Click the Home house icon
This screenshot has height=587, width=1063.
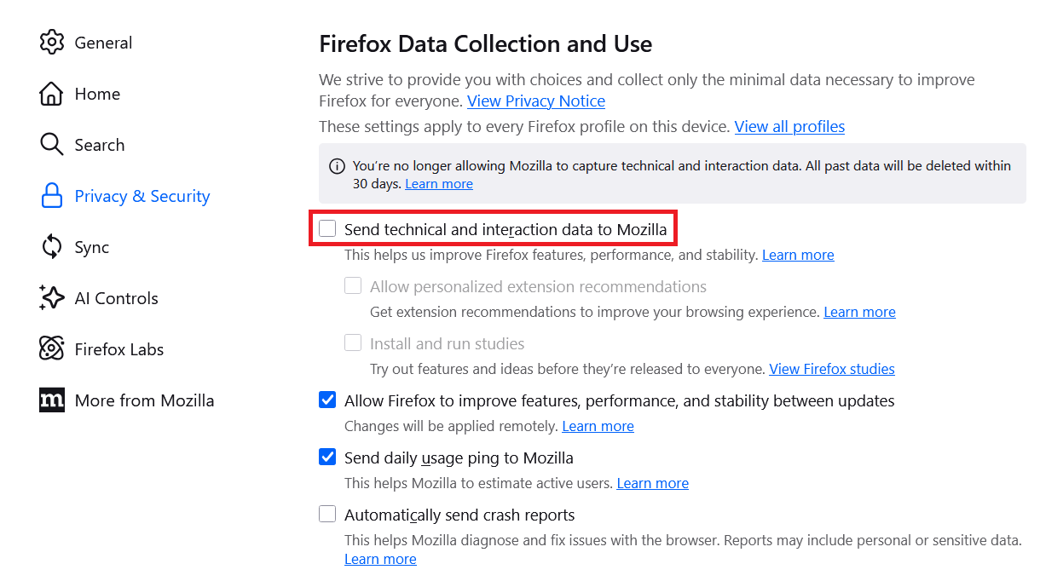[52, 94]
